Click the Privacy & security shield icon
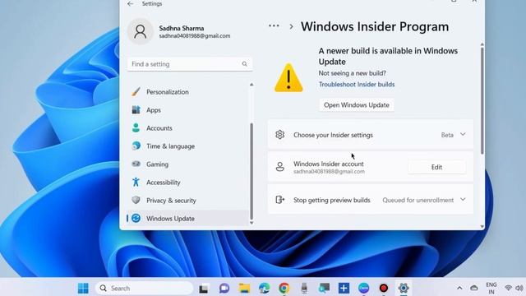 (x=136, y=200)
